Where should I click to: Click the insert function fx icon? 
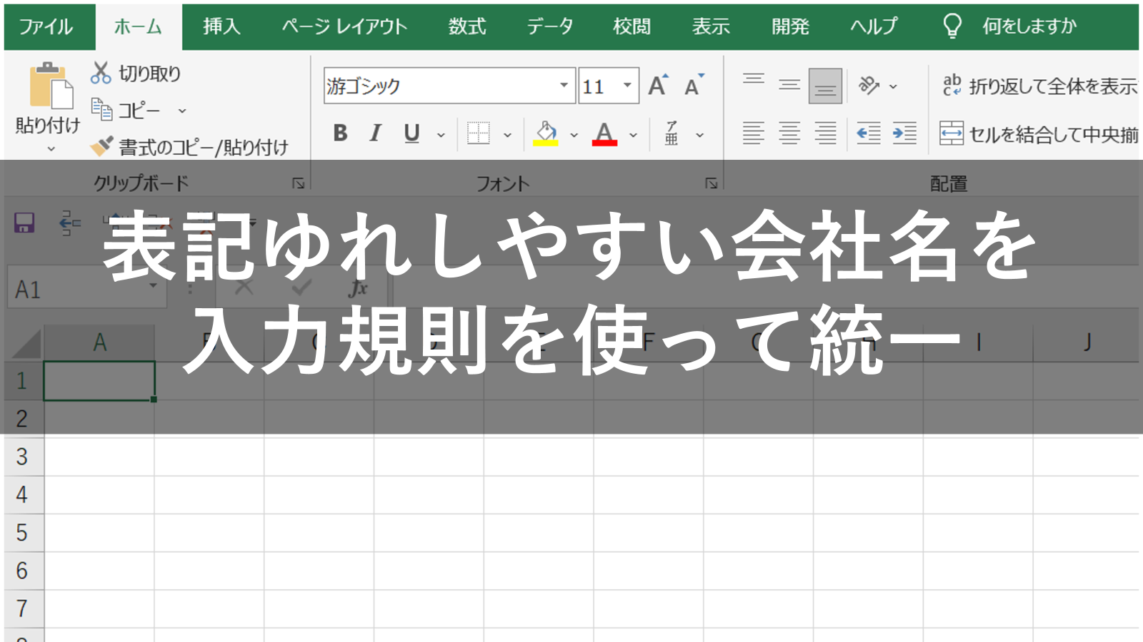[x=357, y=289]
